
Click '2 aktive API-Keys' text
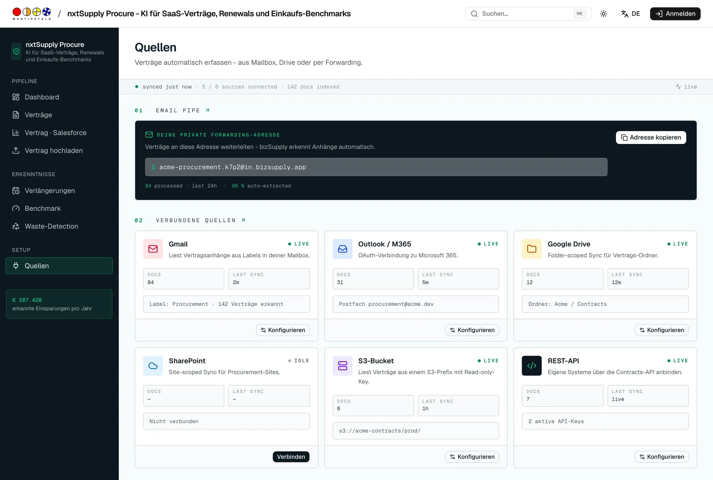(556, 421)
